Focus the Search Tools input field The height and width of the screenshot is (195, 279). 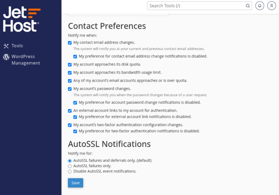(x=196, y=6)
